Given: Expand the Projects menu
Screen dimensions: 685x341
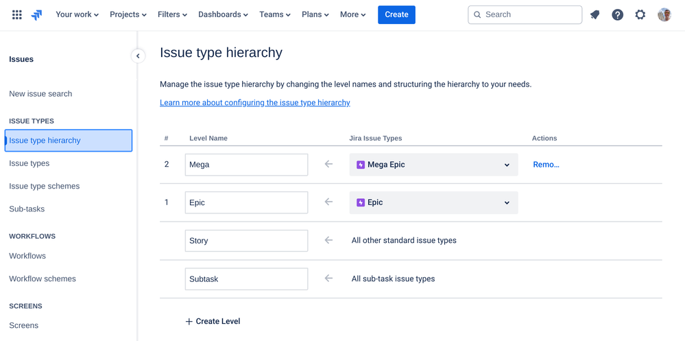Looking at the screenshot, I should point(128,14).
